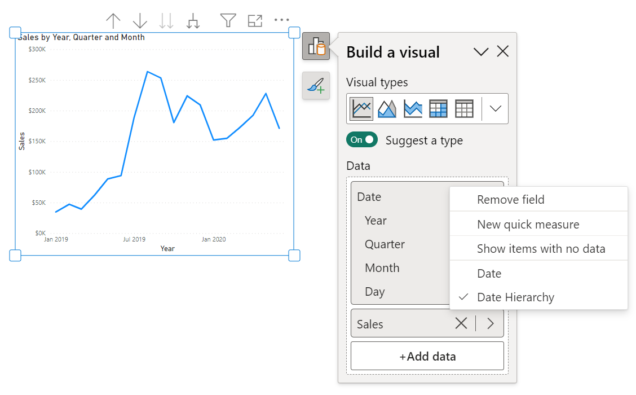The width and height of the screenshot is (636, 395).
Task: Choose New quick measure menu item
Action: (538, 224)
